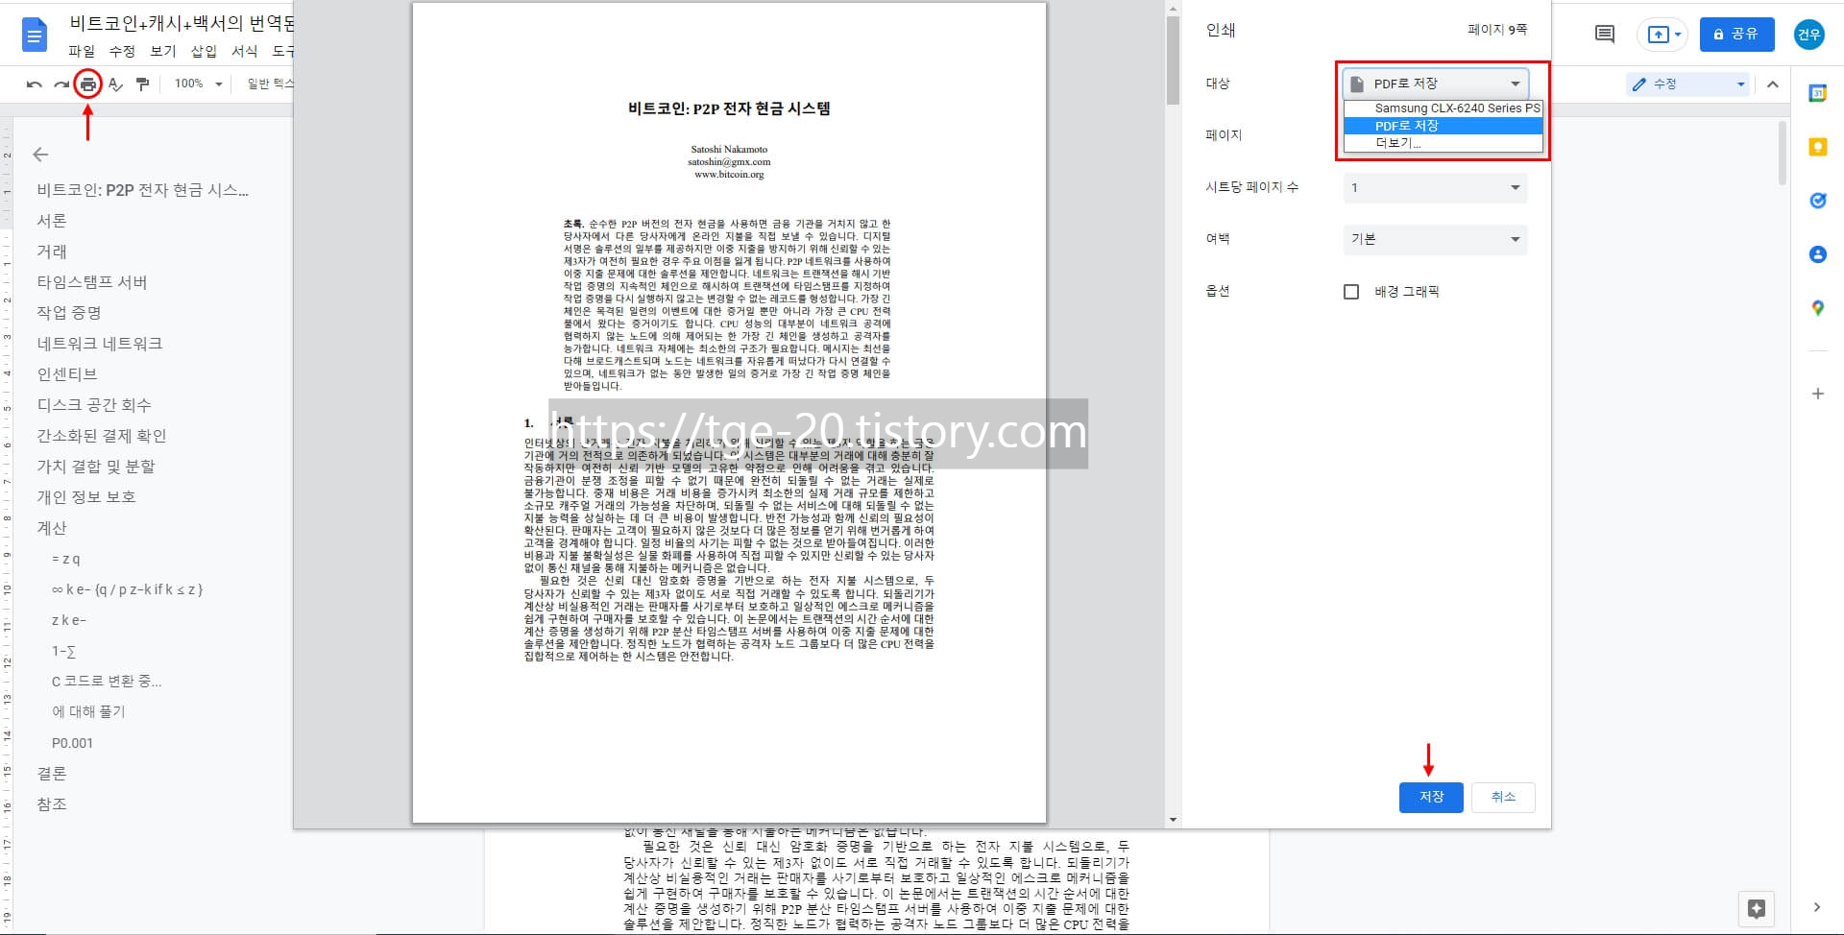Viewport: 1844px width, 935px height.
Task: Open the margins dropdown
Action: click(1435, 239)
